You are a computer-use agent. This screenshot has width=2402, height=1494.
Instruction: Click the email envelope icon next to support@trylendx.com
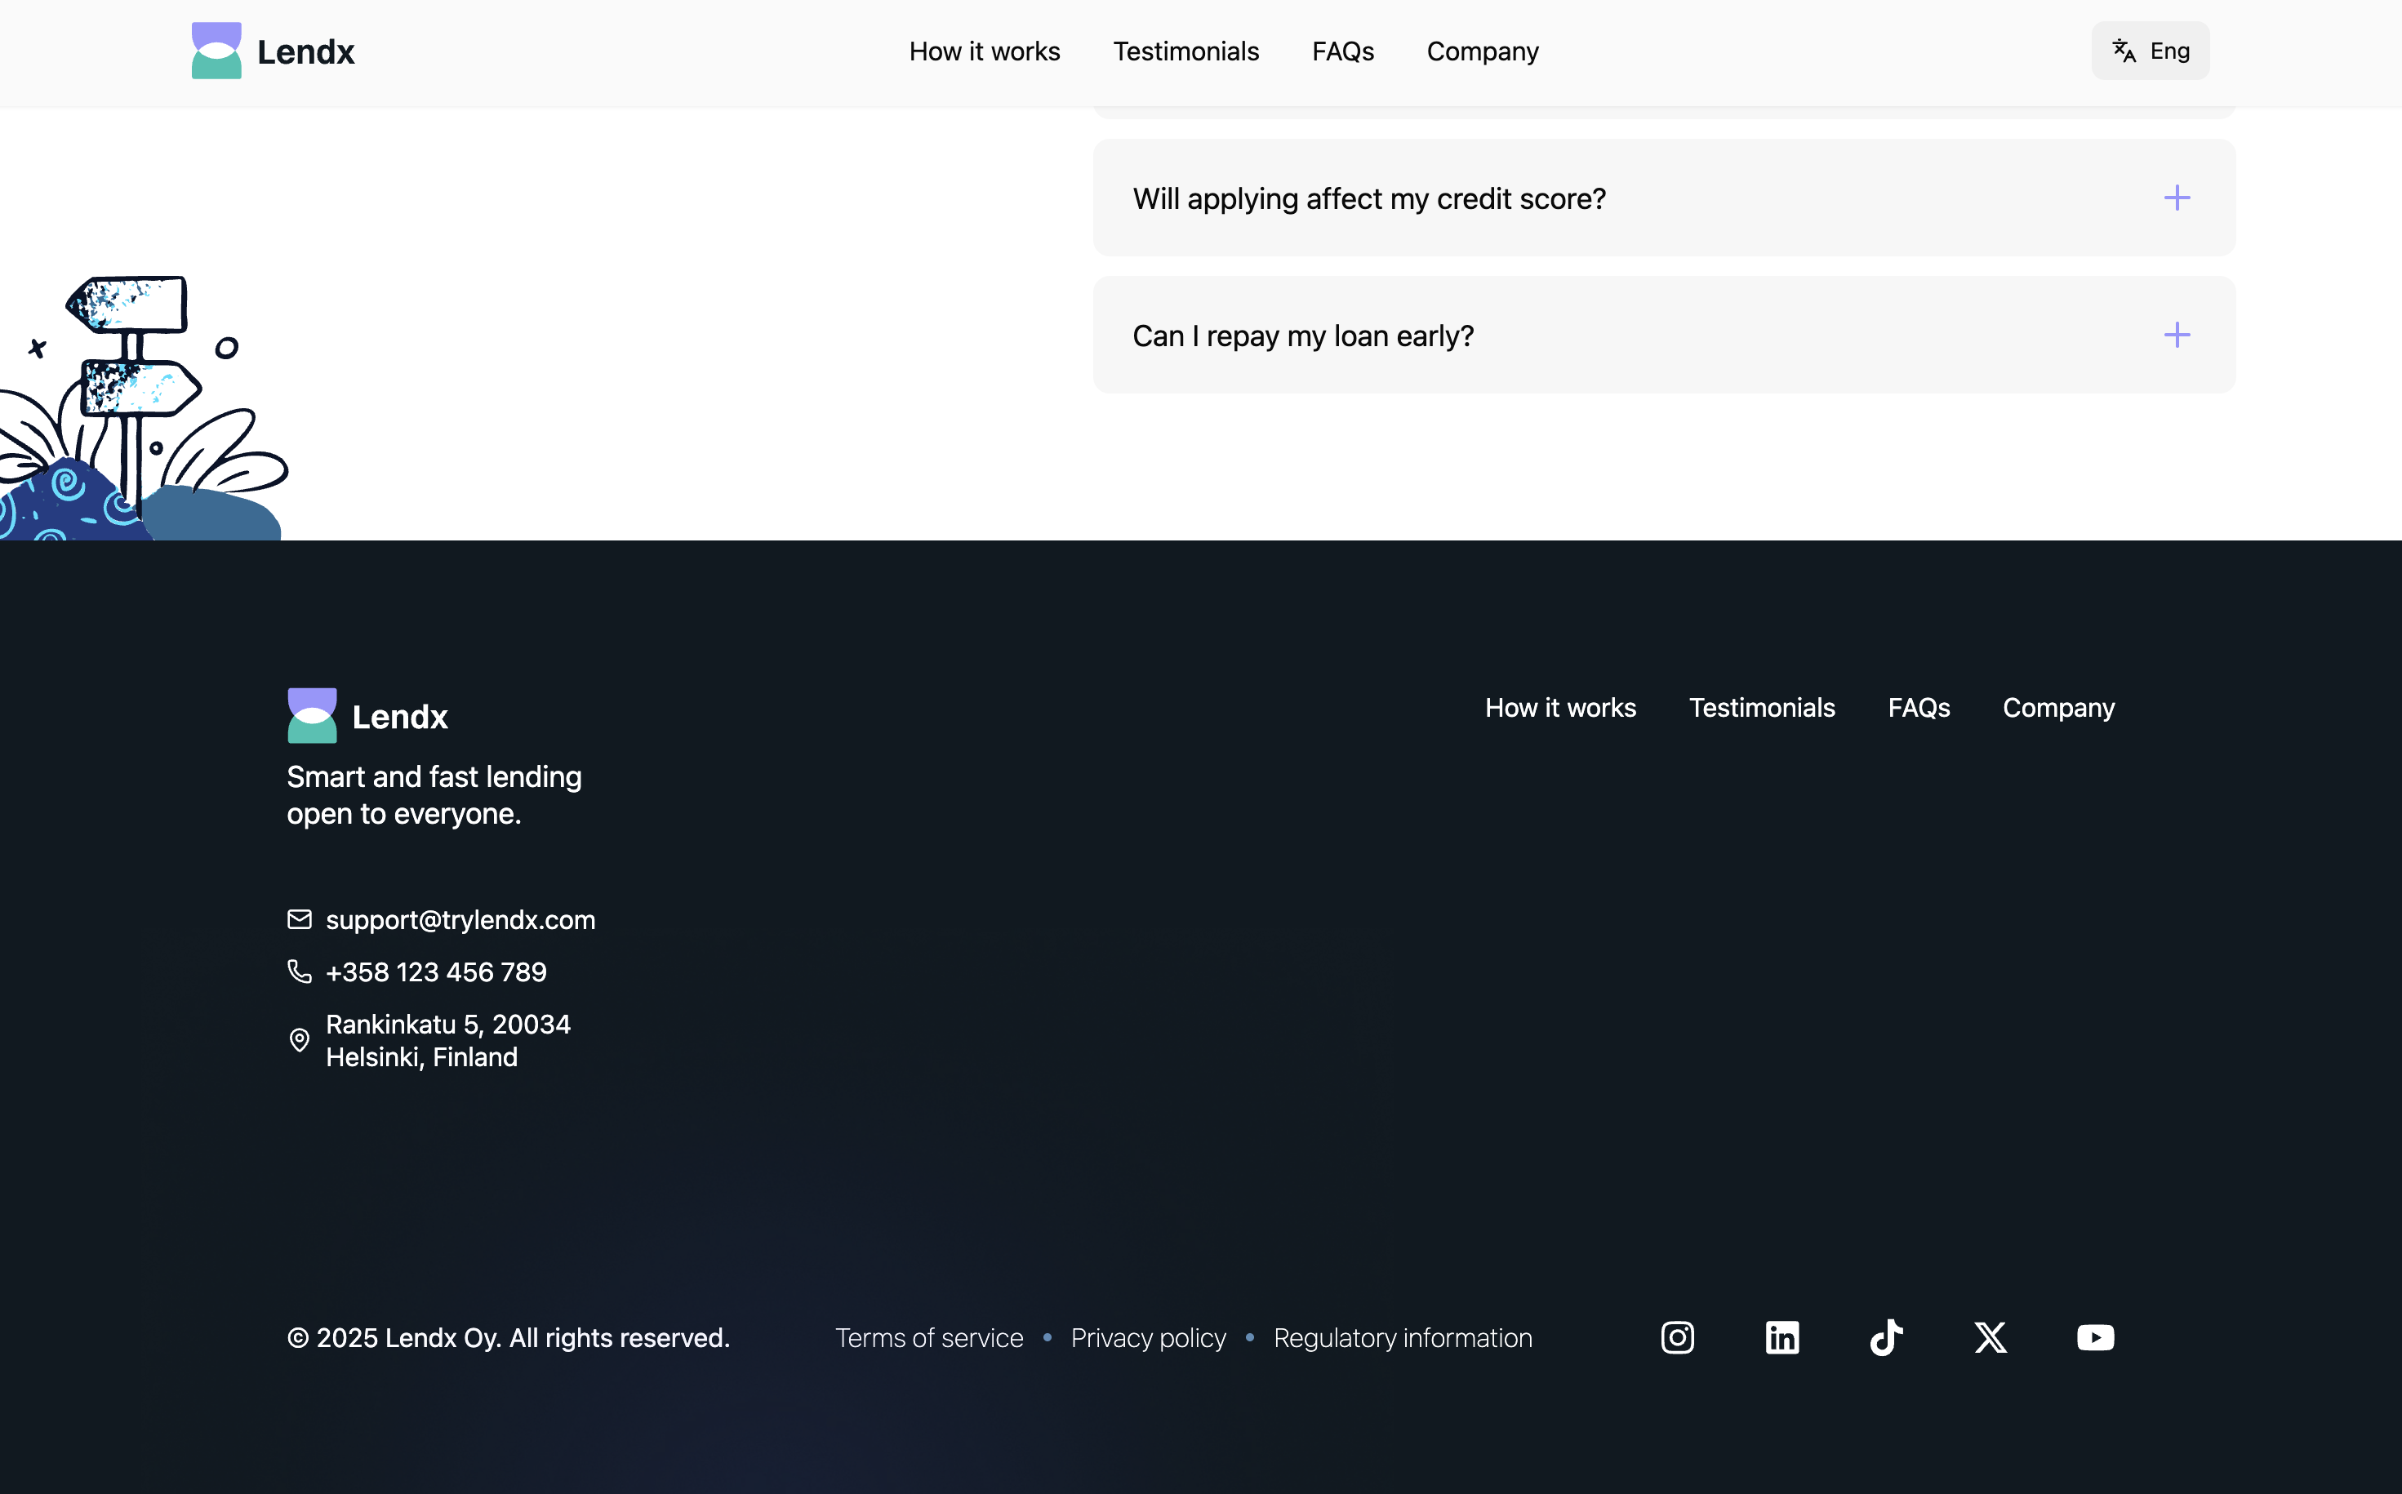pyautogui.click(x=300, y=920)
